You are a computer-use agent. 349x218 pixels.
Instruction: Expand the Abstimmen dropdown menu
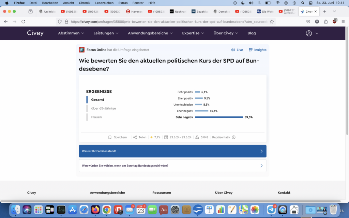pos(71,33)
